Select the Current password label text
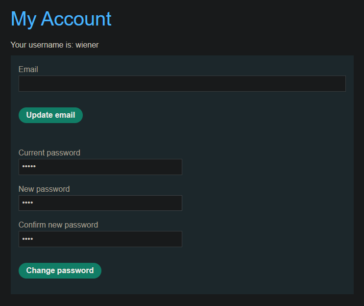 tap(49, 153)
